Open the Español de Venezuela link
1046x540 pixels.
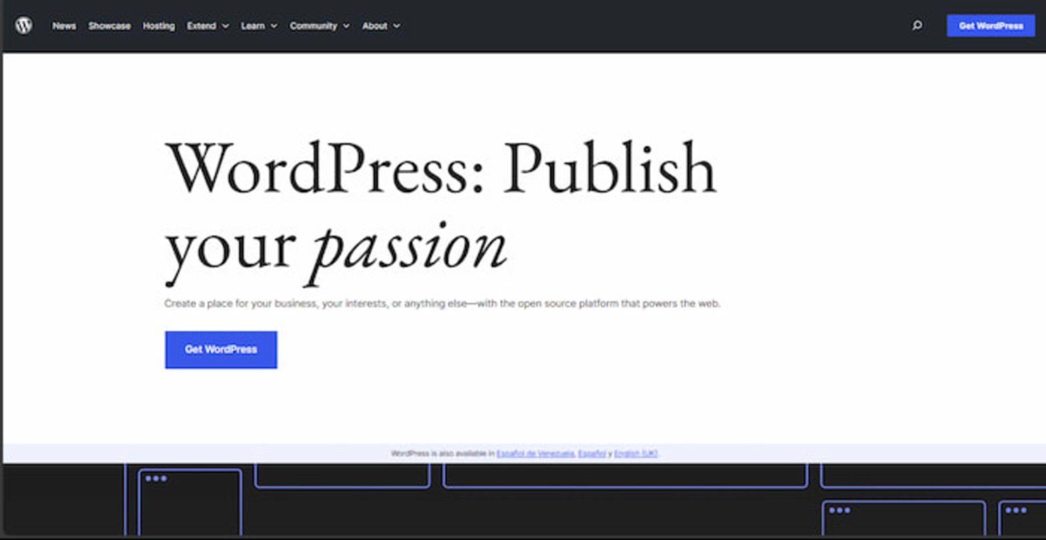pos(535,453)
